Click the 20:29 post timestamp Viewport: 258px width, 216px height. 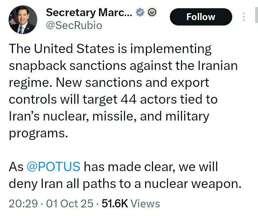[x=23, y=203]
